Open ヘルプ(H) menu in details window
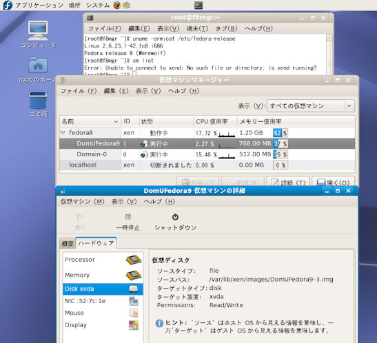 [x=160, y=202]
